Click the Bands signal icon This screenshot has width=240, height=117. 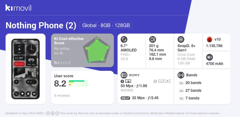(x=181, y=75)
